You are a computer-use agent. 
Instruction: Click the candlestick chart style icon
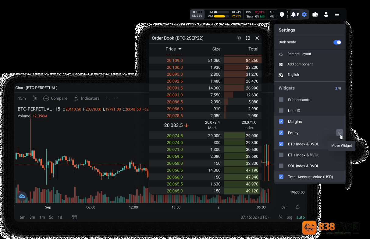pos(35,98)
